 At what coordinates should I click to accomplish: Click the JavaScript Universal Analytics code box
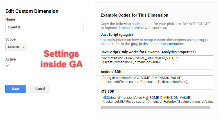[x=157, y=63]
